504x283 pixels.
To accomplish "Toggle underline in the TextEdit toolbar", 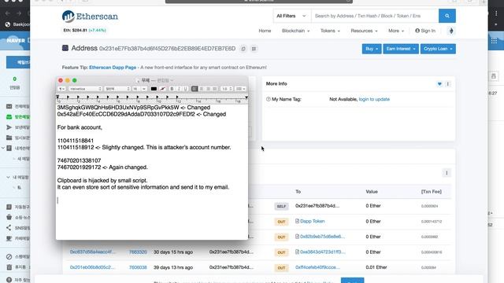I will pyautogui.click(x=185, y=89).
